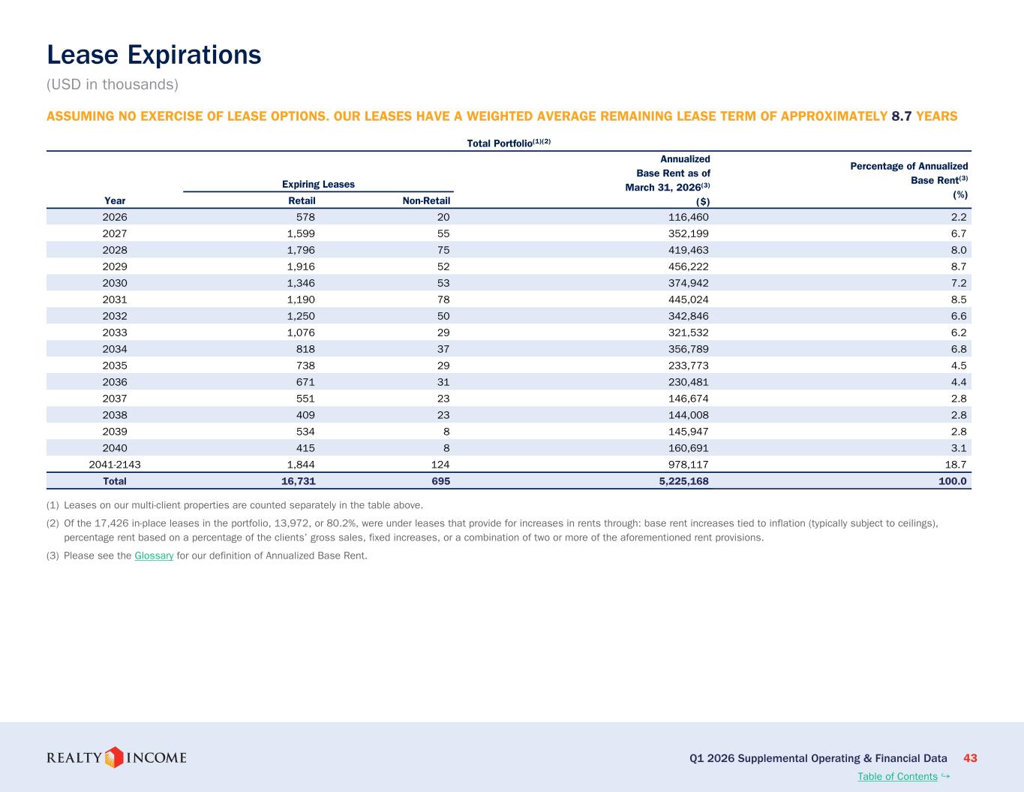Select year cell 2038
The width and height of the screenshot is (1024, 792).
point(115,415)
